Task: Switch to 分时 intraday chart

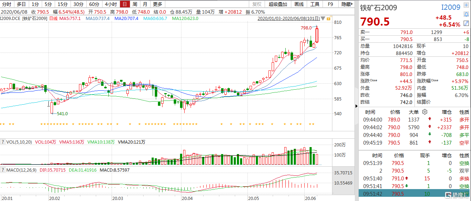Action: click(7, 4)
